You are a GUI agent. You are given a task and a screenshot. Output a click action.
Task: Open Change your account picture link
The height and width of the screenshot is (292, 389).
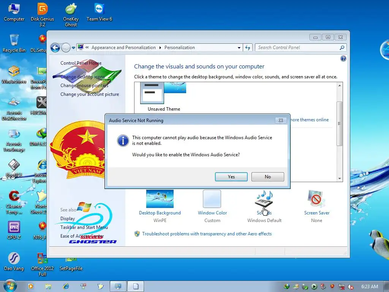[90, 94]
